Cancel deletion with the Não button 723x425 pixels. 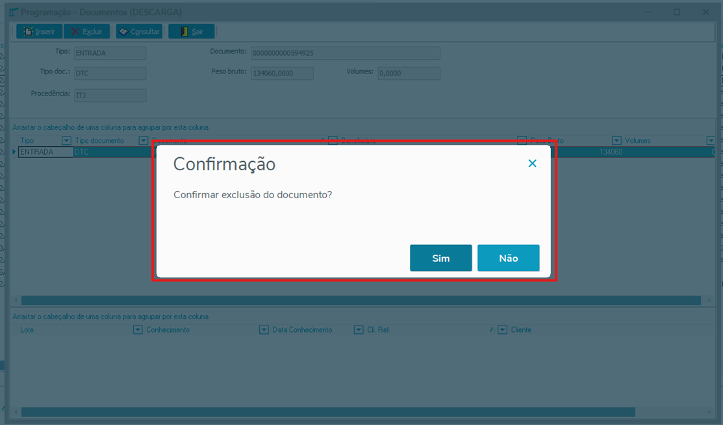point(508,258)
